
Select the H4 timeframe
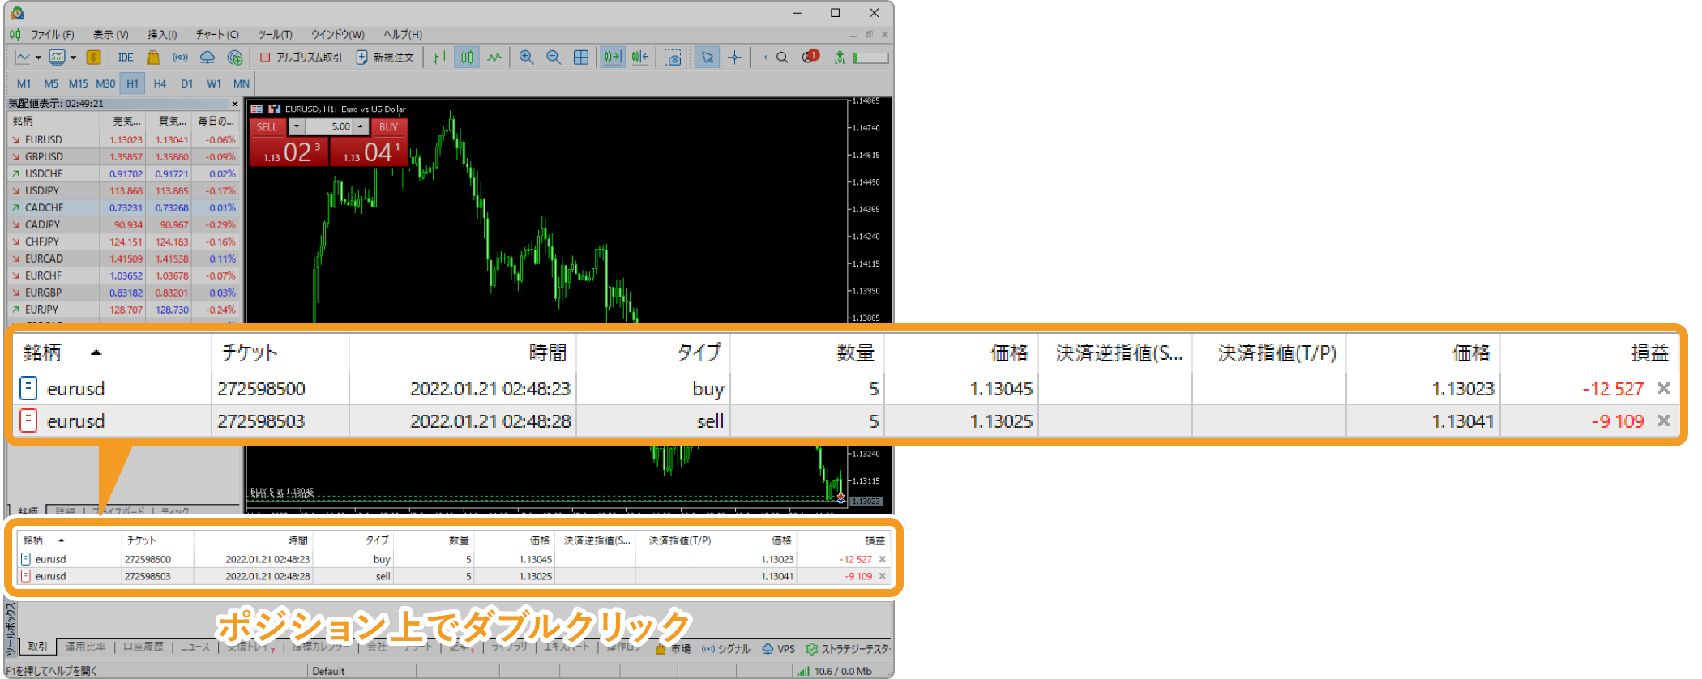(x=160, y=83)
